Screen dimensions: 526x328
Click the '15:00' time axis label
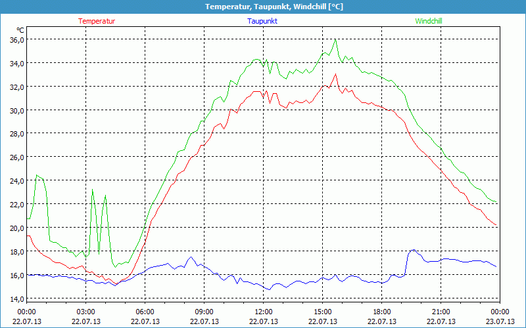click(323, 312)
